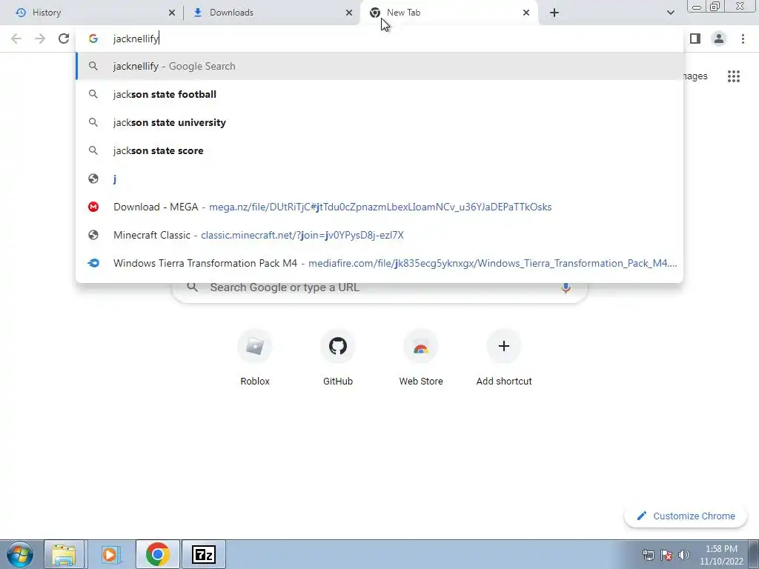Choose 'jackson state university' suggestion

379,122
